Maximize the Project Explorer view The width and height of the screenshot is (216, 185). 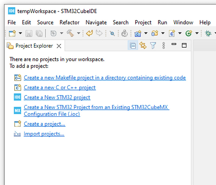click(x=184, y=45)
